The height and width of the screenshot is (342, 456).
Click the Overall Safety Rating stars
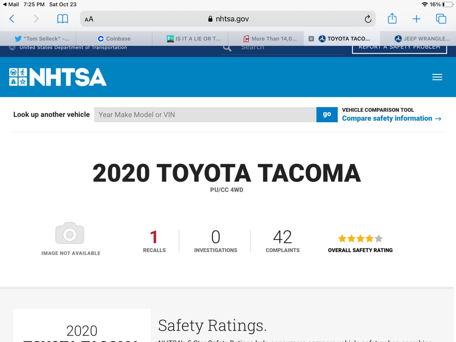tap(360, 238)
